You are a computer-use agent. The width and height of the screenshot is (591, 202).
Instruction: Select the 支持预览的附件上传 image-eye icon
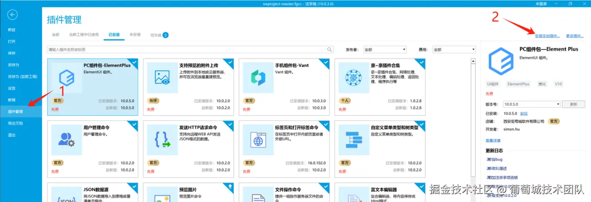click(x=162, y=78)
